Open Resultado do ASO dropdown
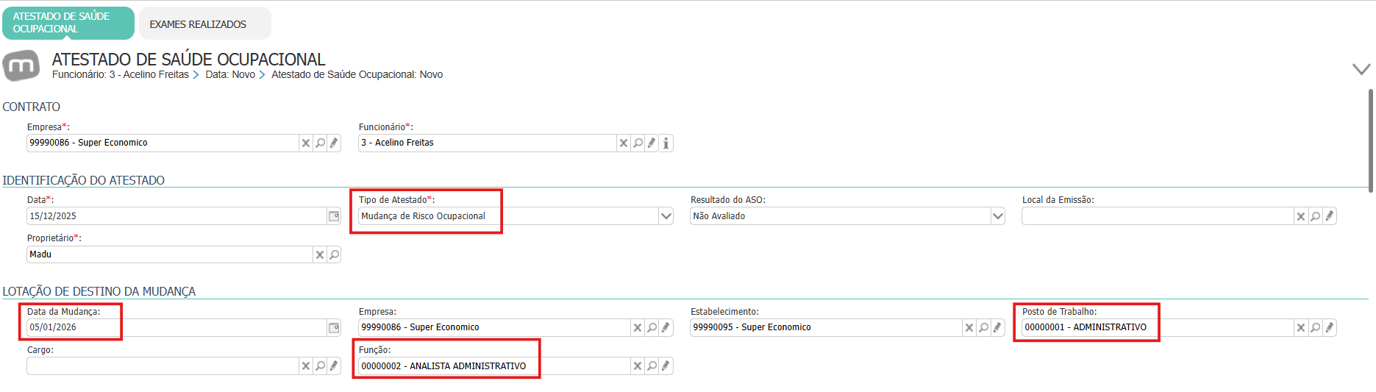 click(x=997, y=216)
